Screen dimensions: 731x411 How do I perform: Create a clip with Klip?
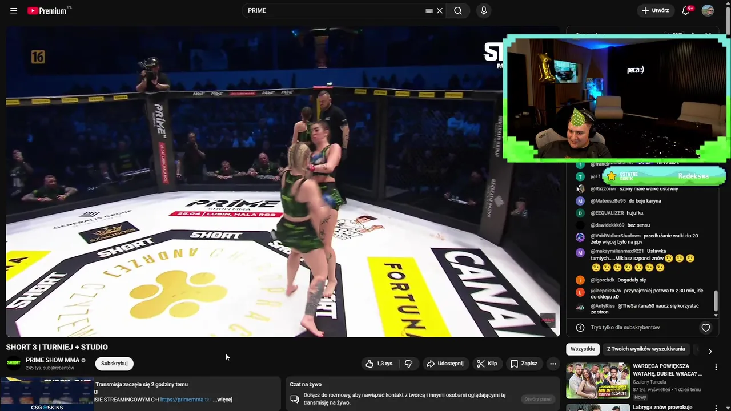point(487,364)
